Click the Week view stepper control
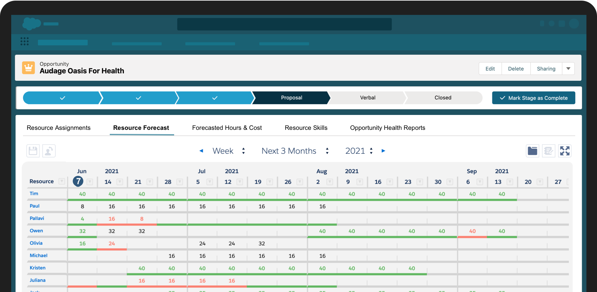Viewport: 597px width, 292px height. (243, 151)
